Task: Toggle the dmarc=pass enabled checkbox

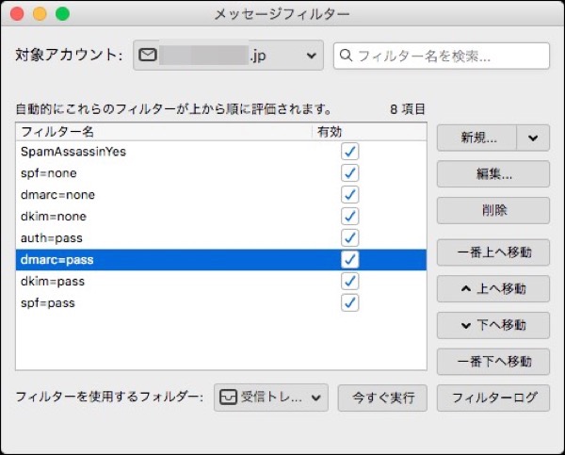Action: click(350, 259)
